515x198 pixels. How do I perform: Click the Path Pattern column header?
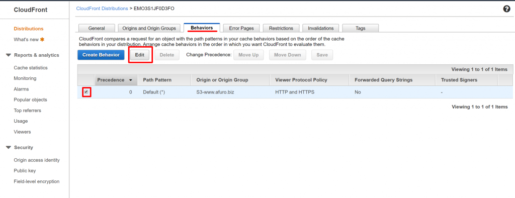point(164,80)
